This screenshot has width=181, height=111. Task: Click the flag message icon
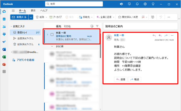tap(143, 17)
